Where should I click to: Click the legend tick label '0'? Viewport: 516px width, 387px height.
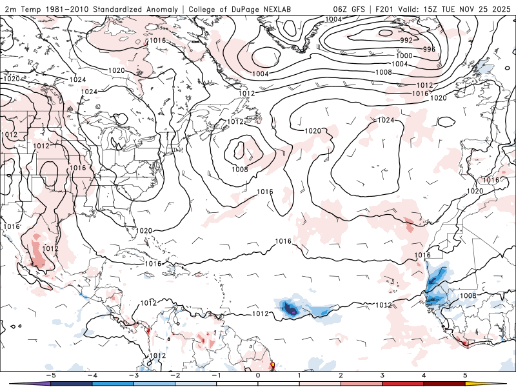[258, 375]
